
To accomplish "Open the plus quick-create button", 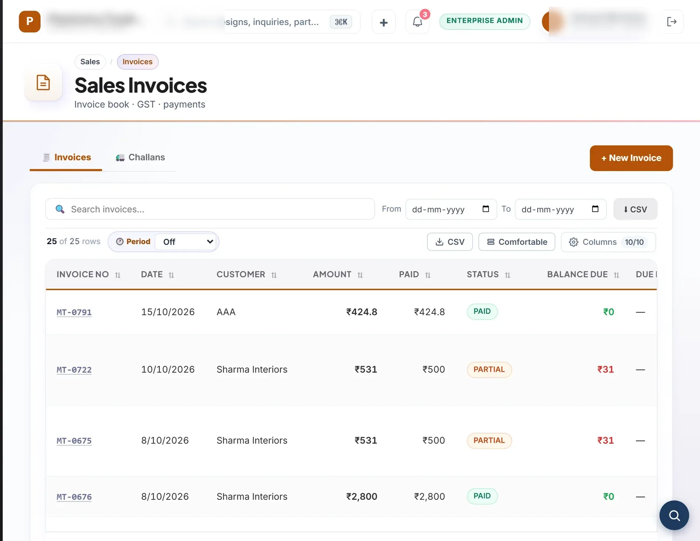I will pos(384,22).
